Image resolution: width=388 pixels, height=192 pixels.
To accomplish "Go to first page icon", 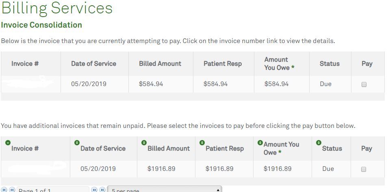I will point(4,190).
